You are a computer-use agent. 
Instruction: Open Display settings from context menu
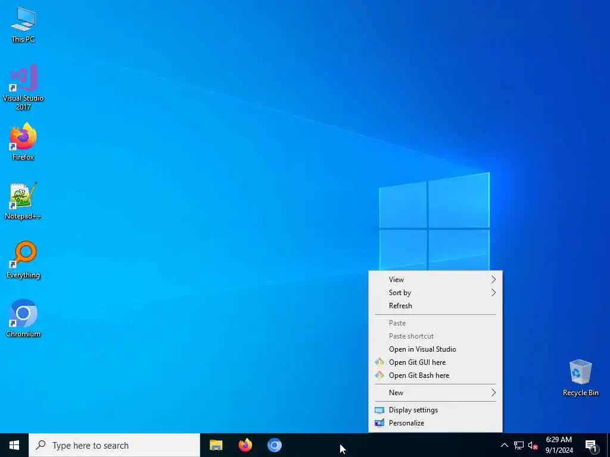[x=435, y=410]
